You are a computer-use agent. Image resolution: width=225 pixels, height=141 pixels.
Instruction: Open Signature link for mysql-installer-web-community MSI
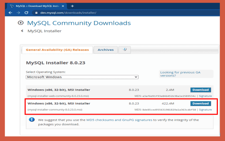point(205,96)
